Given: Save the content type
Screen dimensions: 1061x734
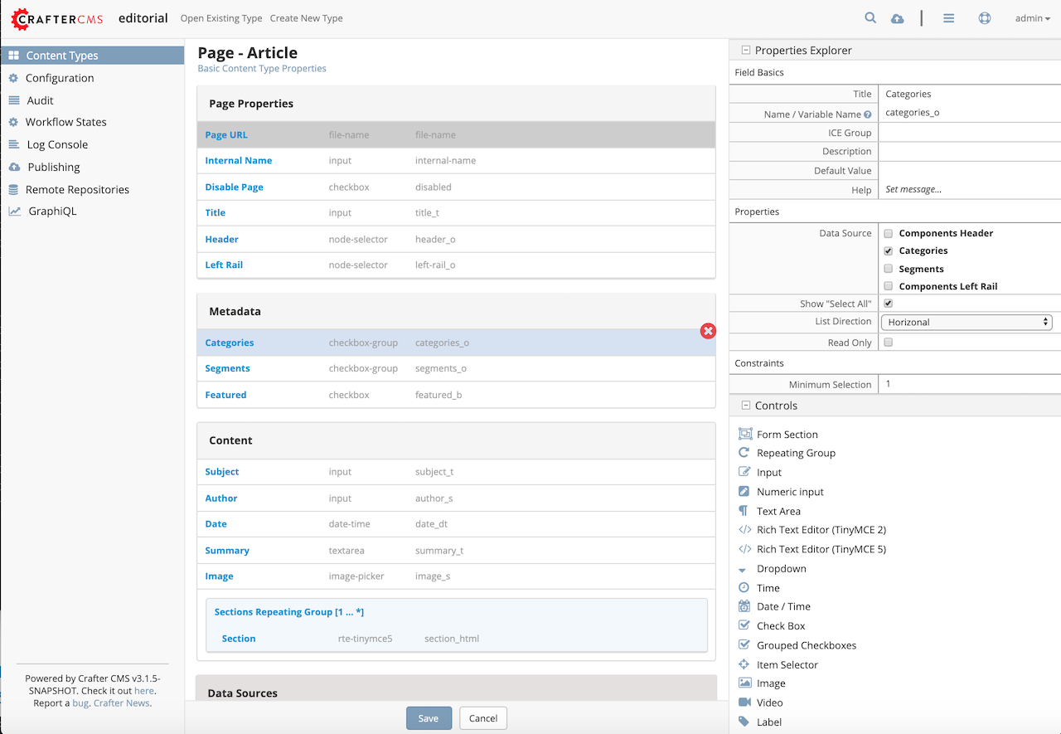Looking at the screenshot, I should click(x=429, y=718).
